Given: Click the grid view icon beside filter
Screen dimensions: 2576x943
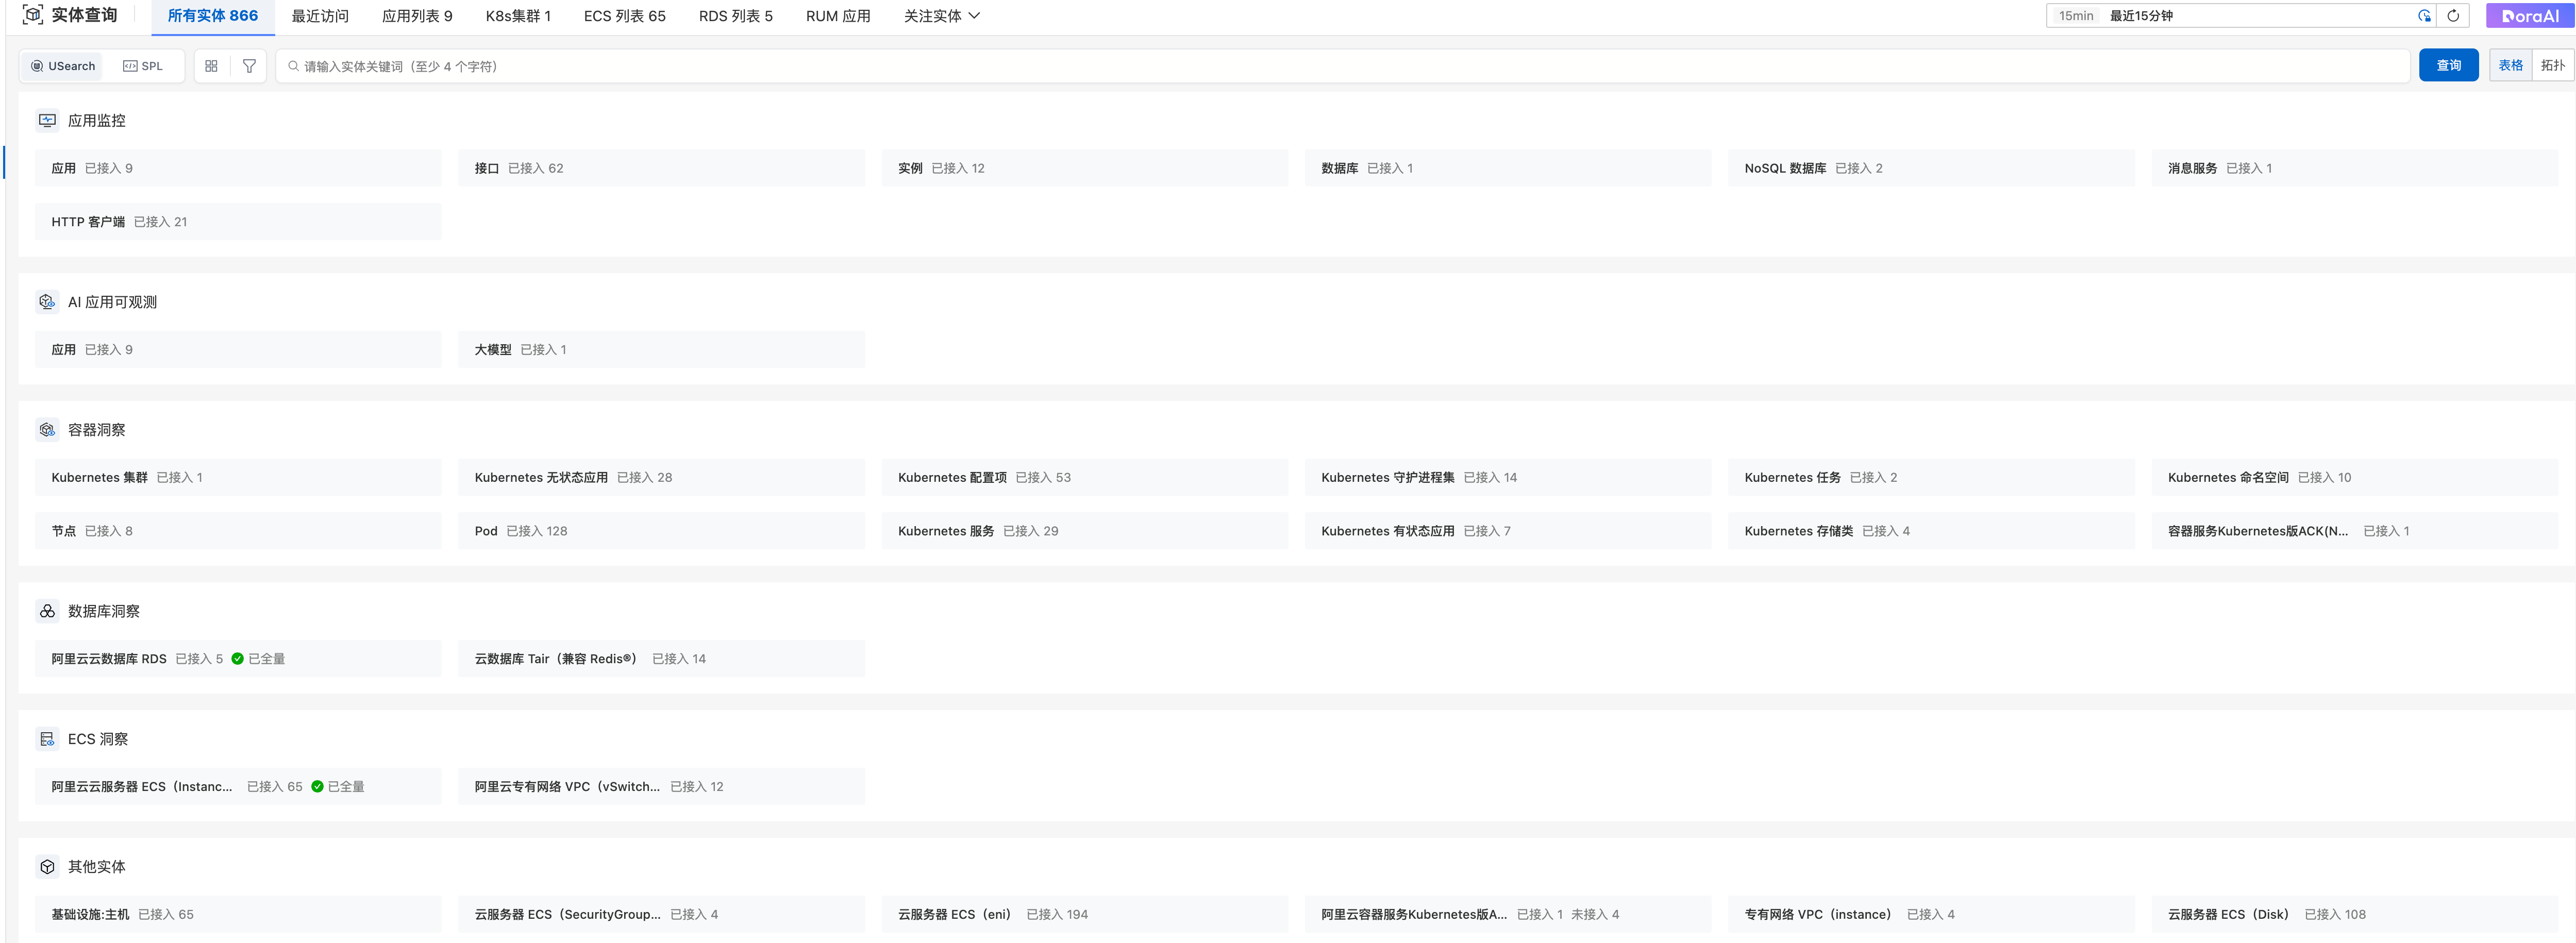Looking at the screenshot, I should 211,66.
